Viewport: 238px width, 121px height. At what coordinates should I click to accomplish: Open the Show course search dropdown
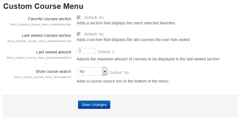(x=92, y=71)
